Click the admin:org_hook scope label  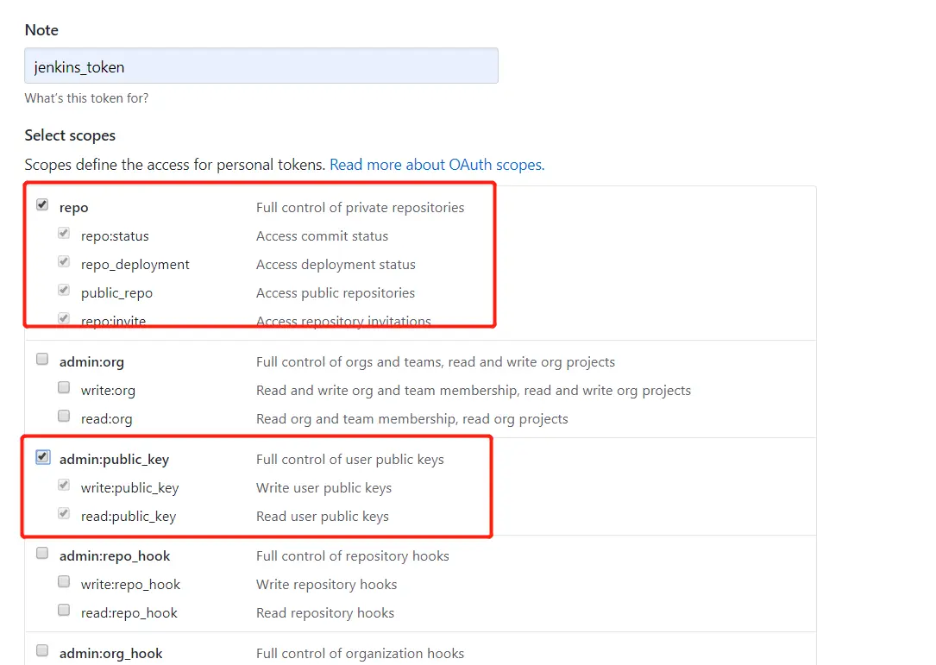tap(110, 654)
